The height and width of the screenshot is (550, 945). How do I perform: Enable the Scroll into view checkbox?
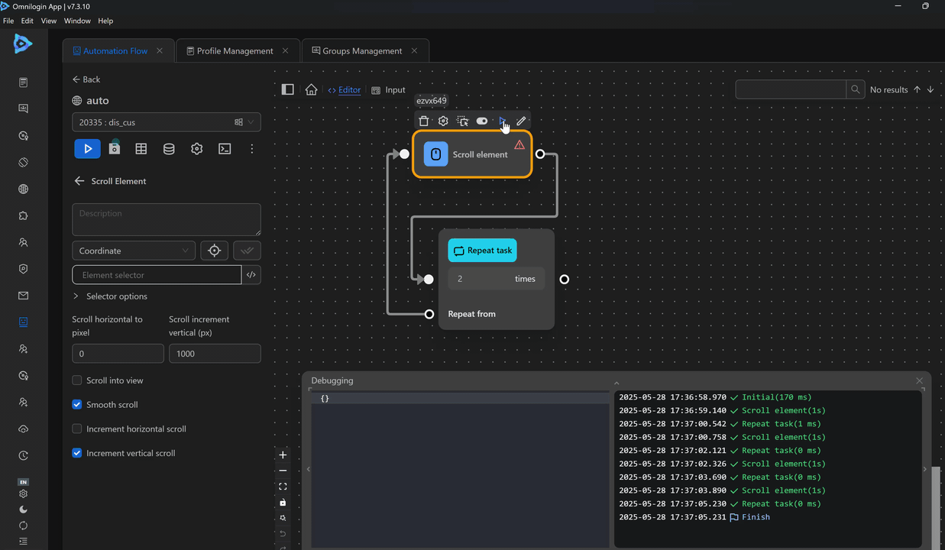click(77, 380)
